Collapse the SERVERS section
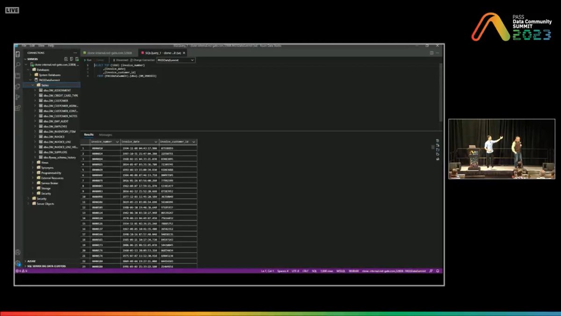 26,59
